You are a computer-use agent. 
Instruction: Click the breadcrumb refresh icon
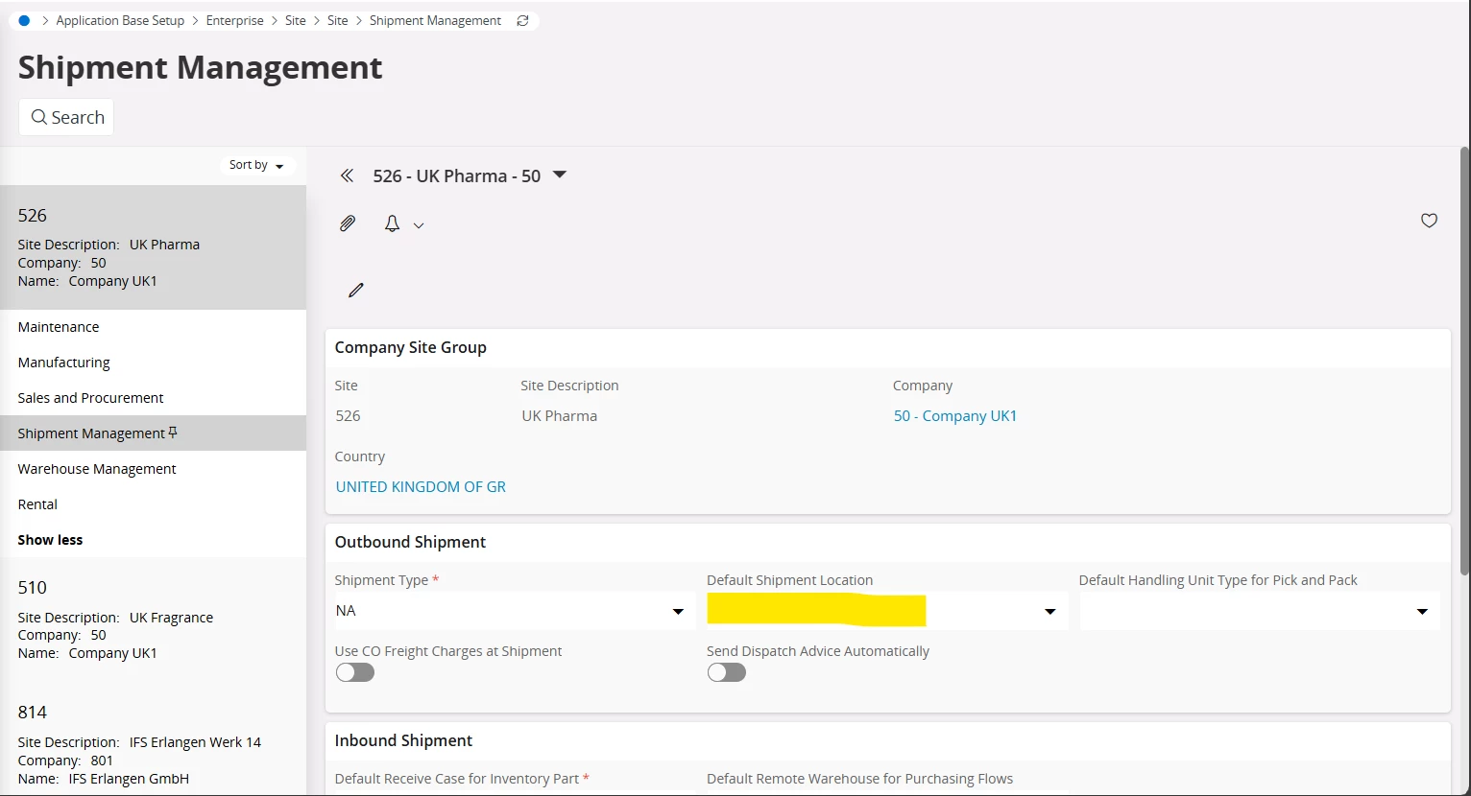pyautogui.click(x=522, y=20)
